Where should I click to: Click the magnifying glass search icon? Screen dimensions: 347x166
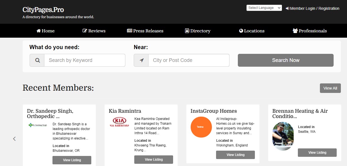point(37,60)
